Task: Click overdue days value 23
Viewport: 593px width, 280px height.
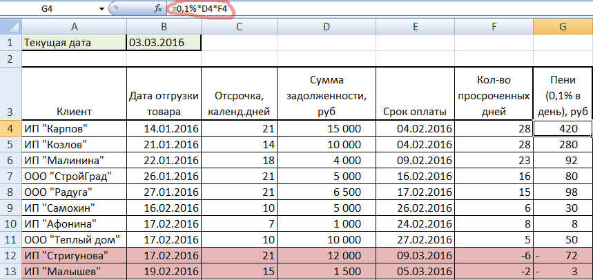Action: [x=494, y=160]
